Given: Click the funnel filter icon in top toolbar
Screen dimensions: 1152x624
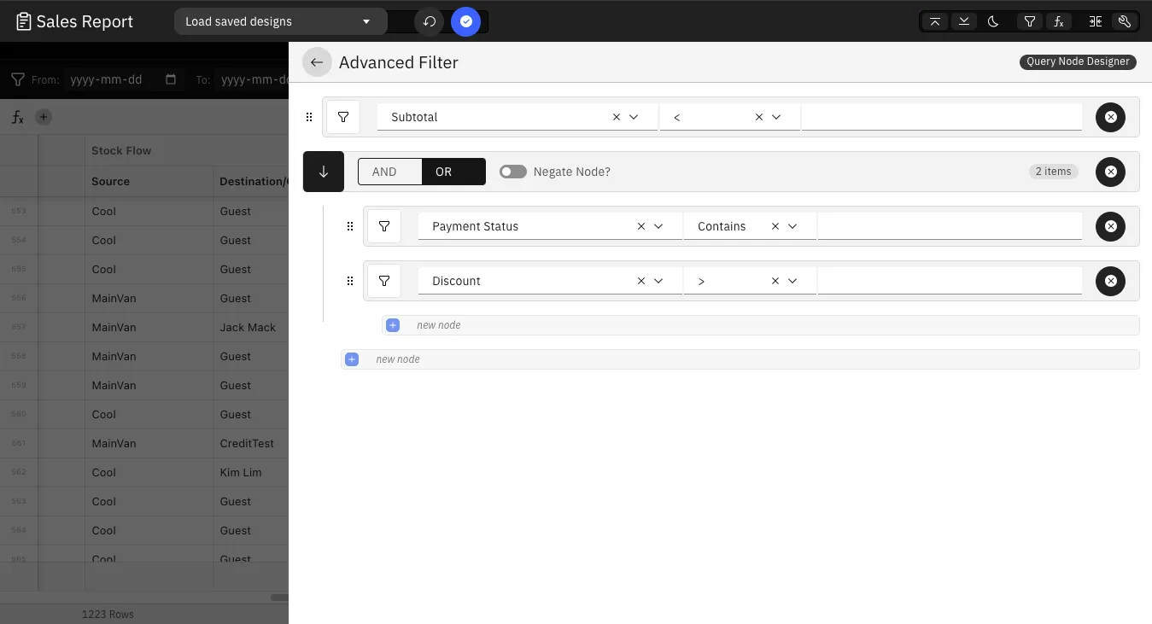Looking at the screenshot, I should (x=1030, y=21).
